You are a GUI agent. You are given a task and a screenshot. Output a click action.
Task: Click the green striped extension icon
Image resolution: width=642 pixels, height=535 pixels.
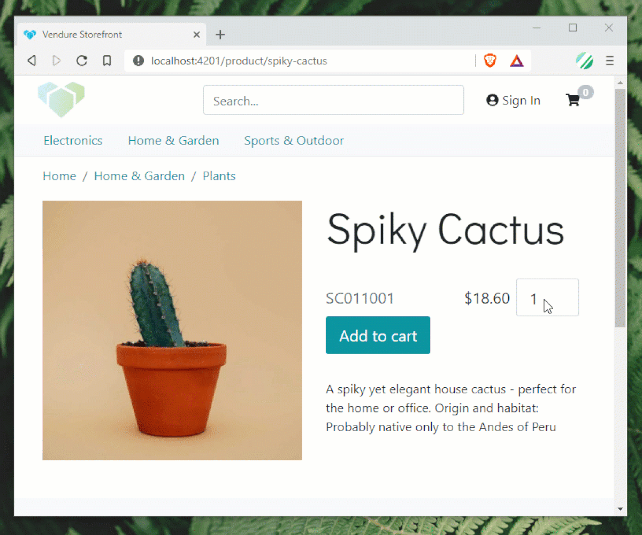[584, 61]
